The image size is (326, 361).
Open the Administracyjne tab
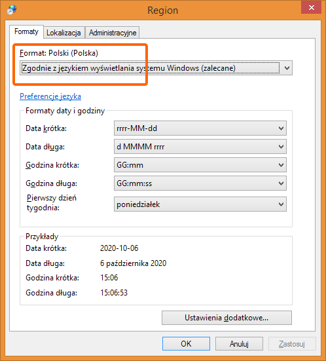click(x=113, y=33)
